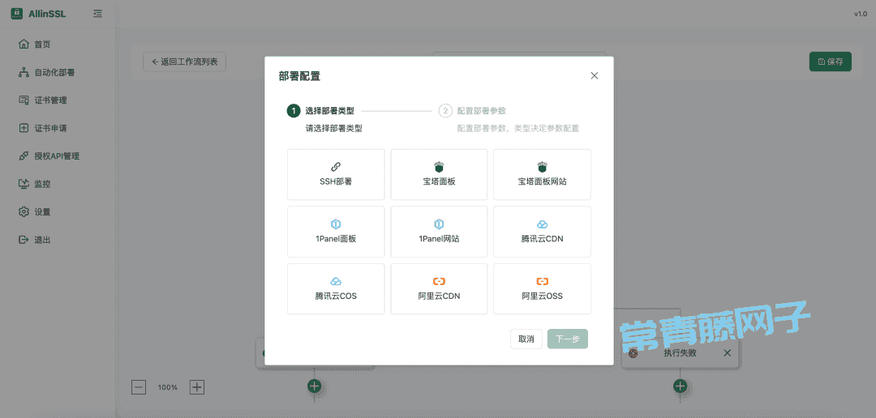The height and width of the screenshot is (418, 876).
Task: Click the workflow icon beside 自动化部署
Action: 24,72
